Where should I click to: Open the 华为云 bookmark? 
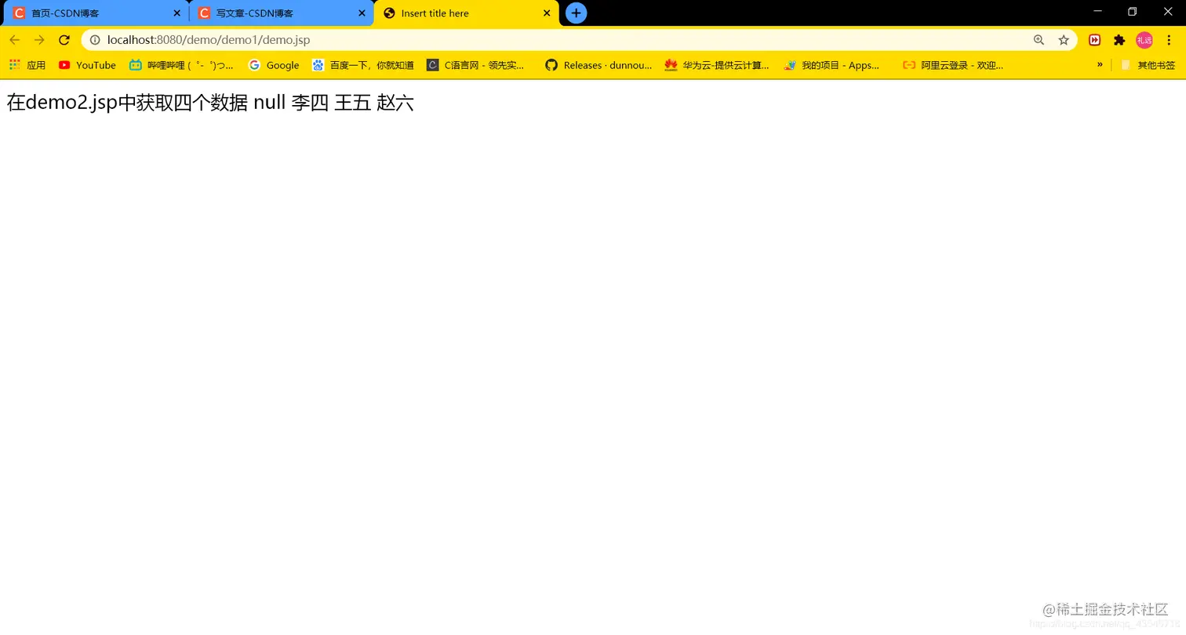coord(719,65)
